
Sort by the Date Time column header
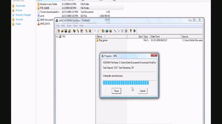tap(165, 37)
